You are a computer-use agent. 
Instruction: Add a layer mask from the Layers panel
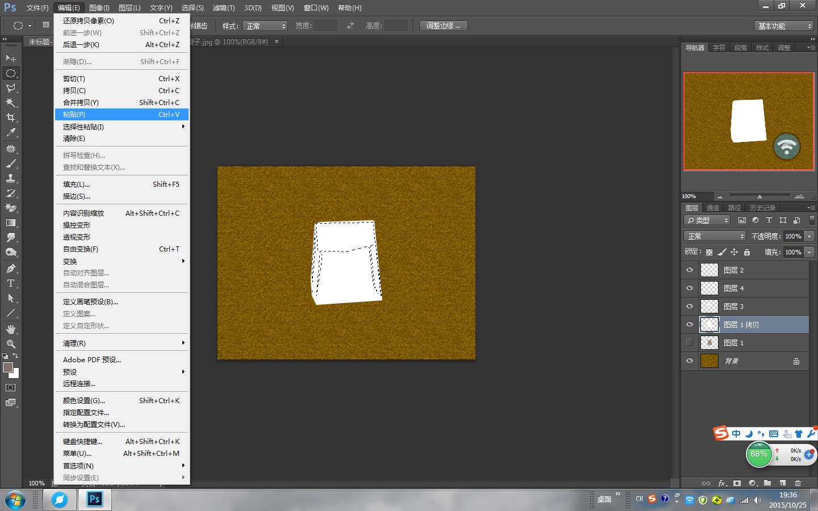point(737,483)
